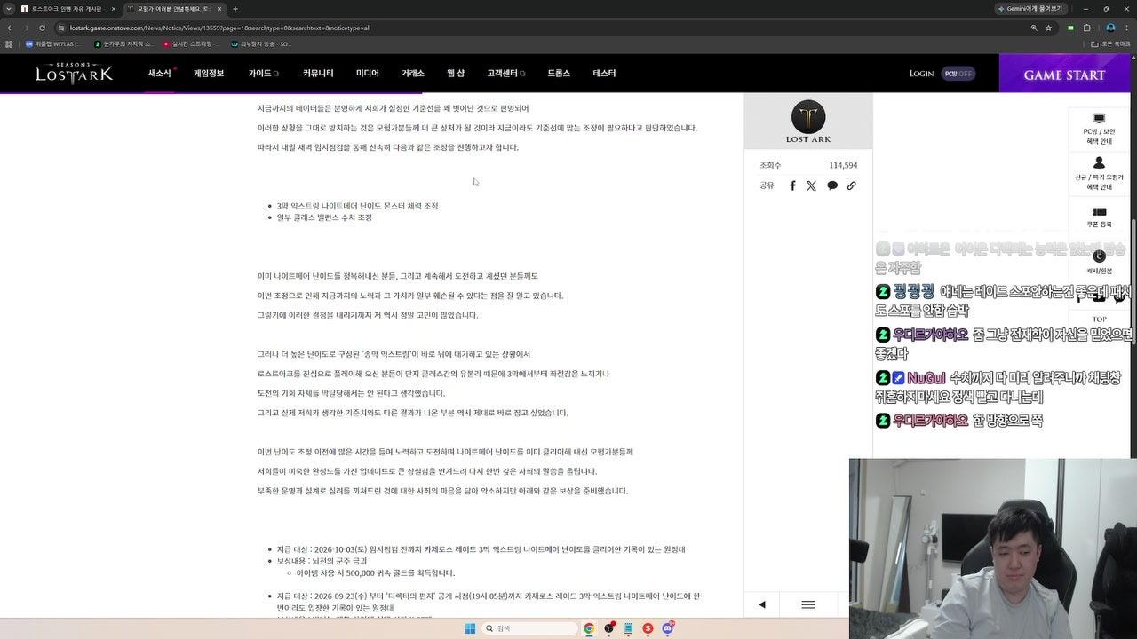Screen dimensions: 1137x639
Task: Open a new browser tab
Action: (235, 9)
